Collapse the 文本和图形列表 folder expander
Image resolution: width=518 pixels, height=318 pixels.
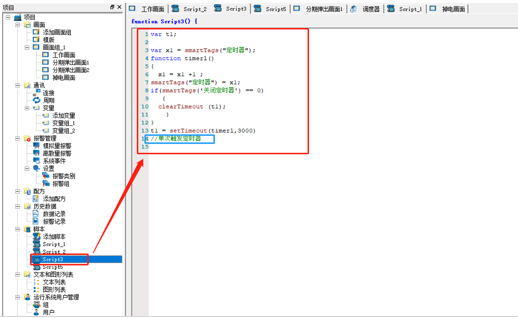[18, 274]
